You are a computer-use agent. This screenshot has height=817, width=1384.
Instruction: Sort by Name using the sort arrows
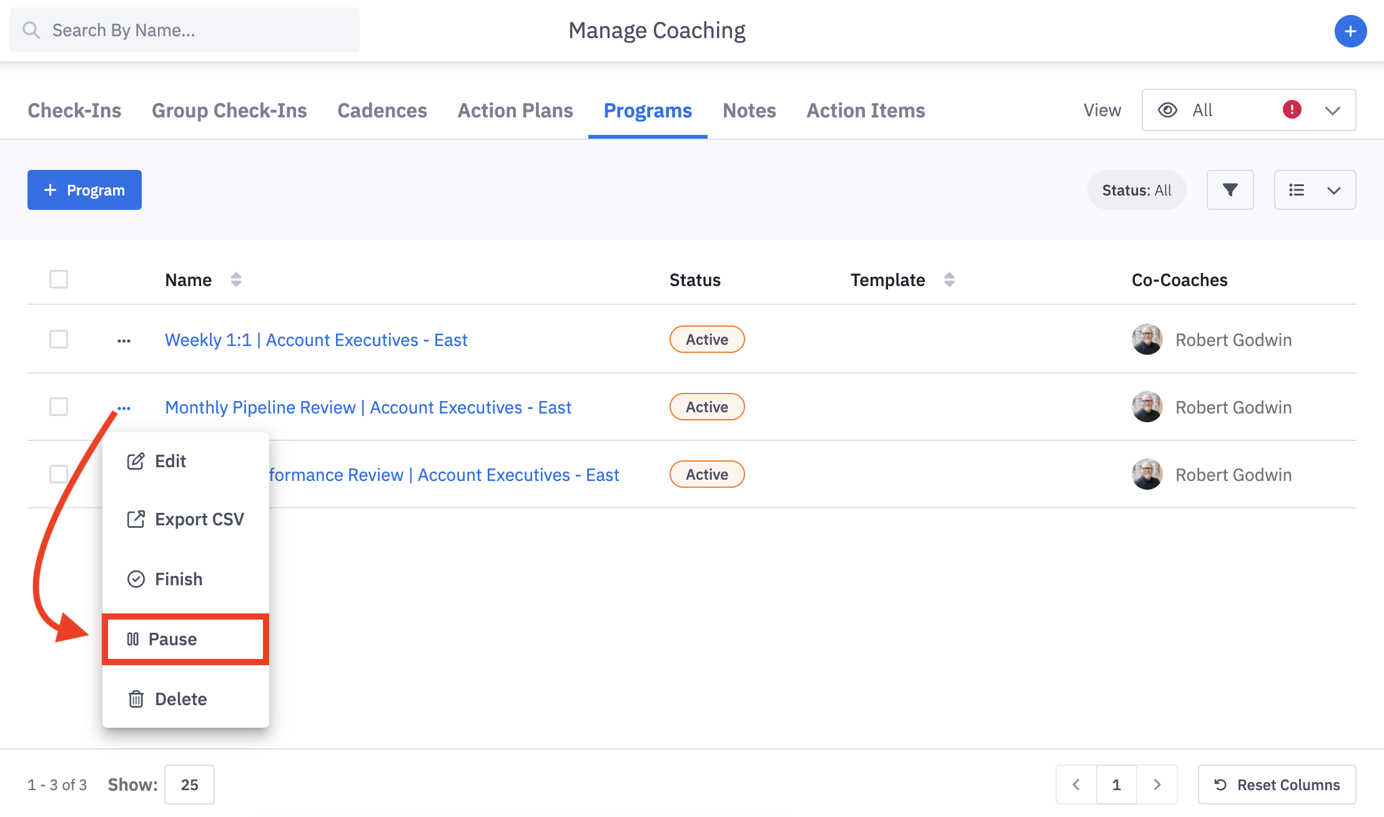tap(236, 279)
